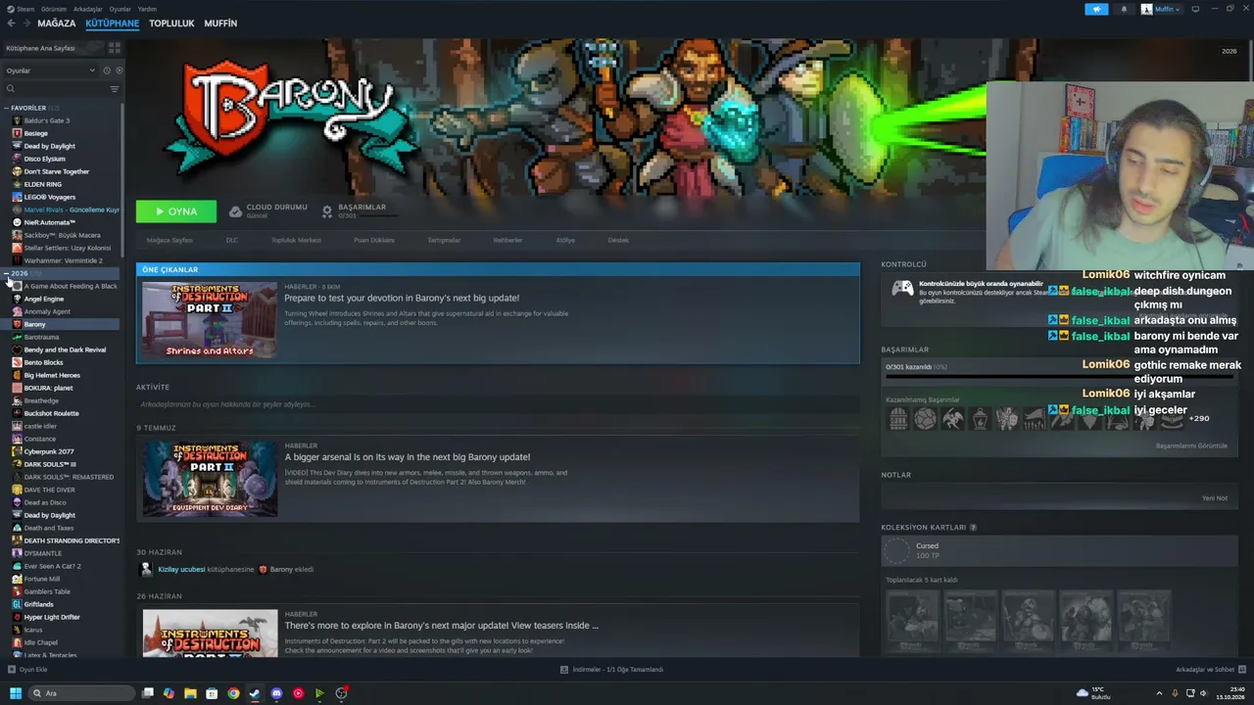Click the Koleksiyon Kartları help icon
The image size is (1254, 705).
[973, 528]
